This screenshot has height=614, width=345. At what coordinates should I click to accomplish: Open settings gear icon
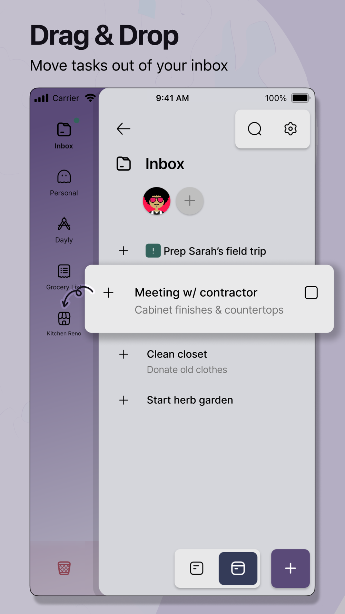[x=290, y=129]
